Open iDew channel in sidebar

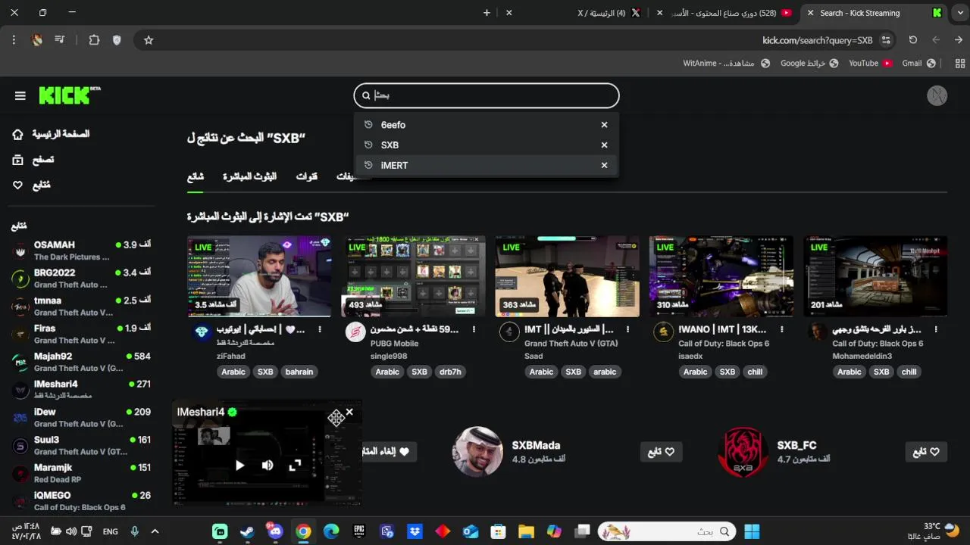[x=81, y=418]
